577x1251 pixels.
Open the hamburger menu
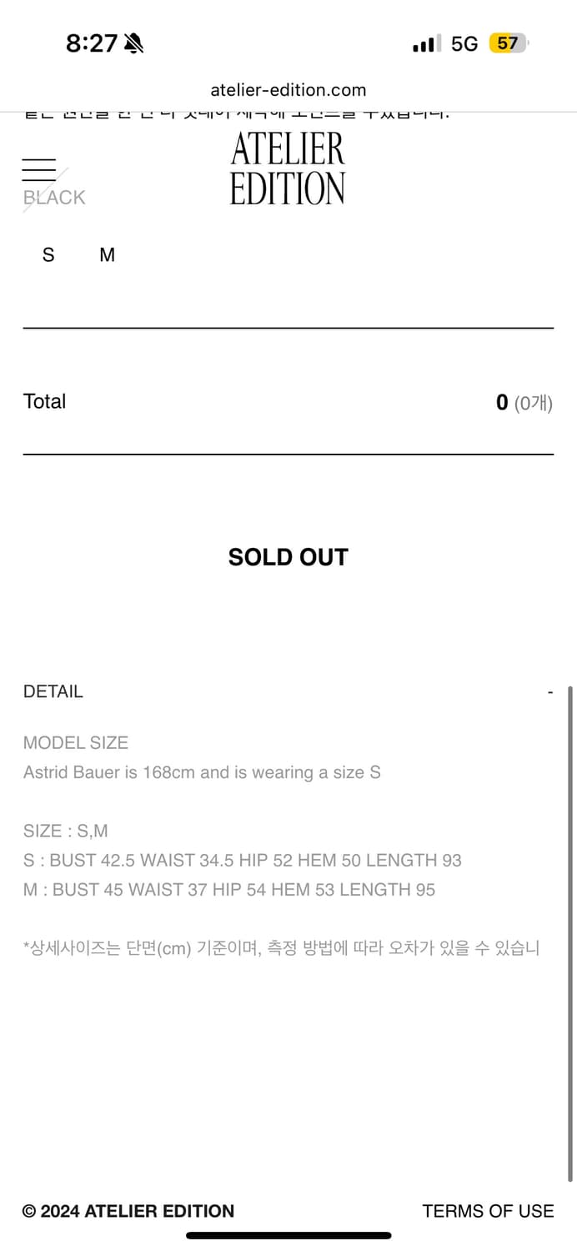[39, 169]
